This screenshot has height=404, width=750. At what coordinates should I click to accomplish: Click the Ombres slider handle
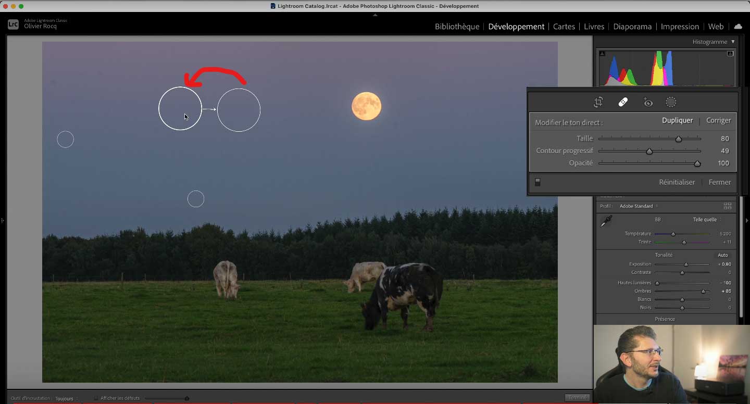(x=704, y=292)
